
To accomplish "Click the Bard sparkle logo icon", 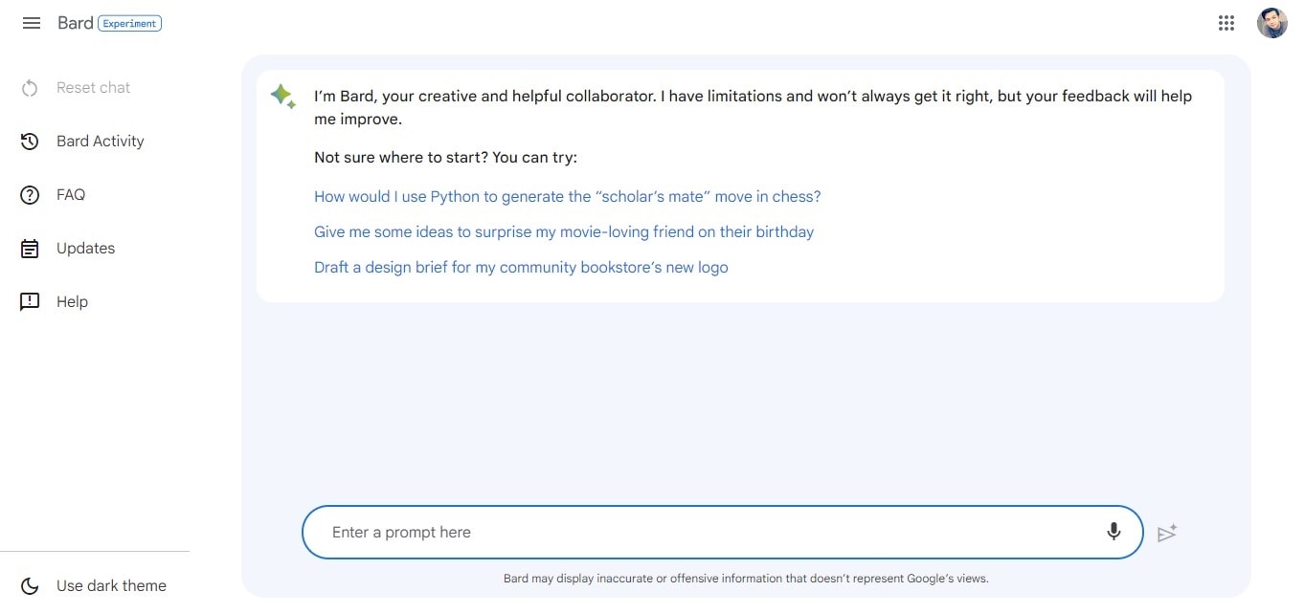I will [x=282, y=96].
